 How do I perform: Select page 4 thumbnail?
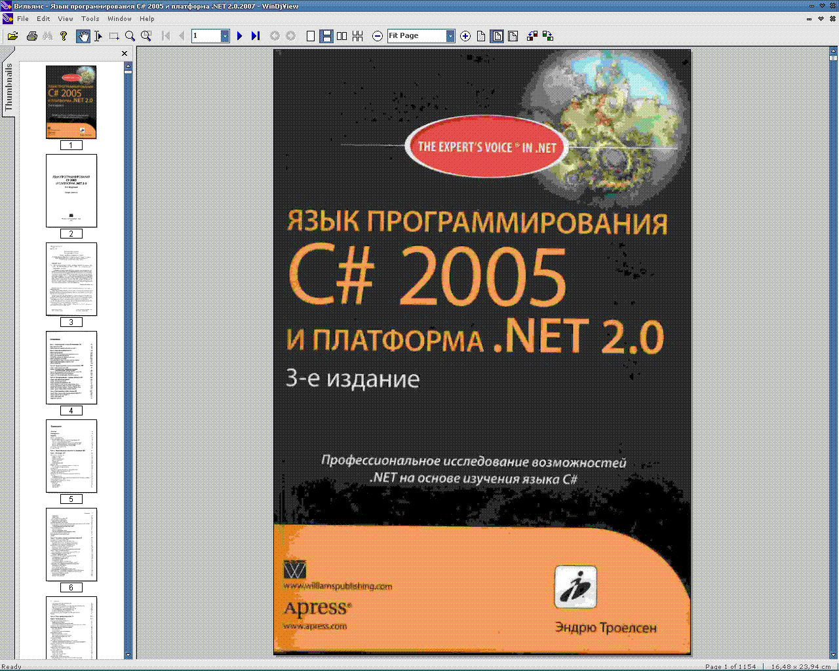pyautogui.click(x=71, y=368)
